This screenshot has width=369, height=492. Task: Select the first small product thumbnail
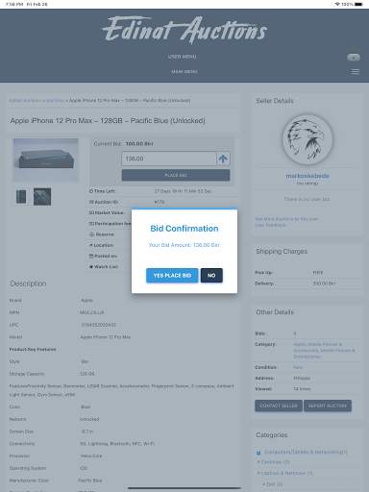(x=21, y=197)
